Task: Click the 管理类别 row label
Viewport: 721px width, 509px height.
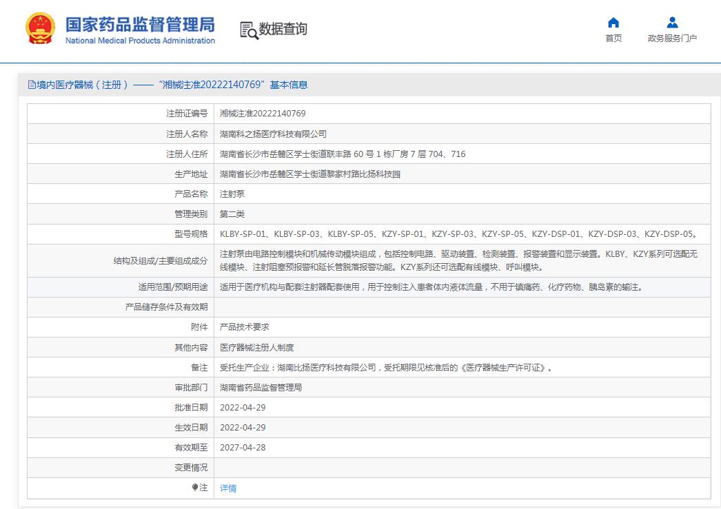Action: tap(191, 214)
